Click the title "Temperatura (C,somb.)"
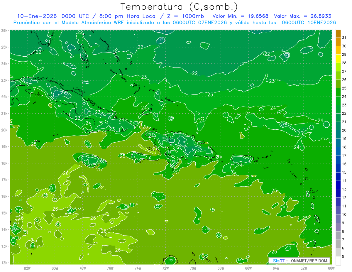 (x=179, y=7)
